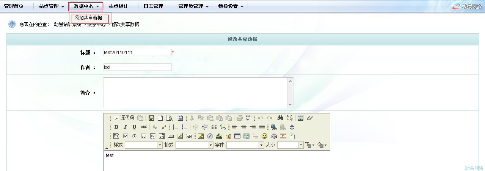Click the Save icon in editor toolbar
The height and width of the screenshot is (171, 485).
[x=151, y=118]
